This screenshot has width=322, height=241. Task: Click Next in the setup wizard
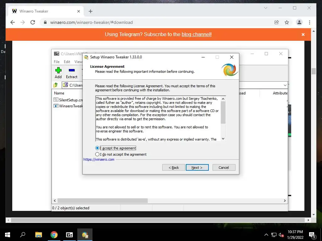coord(197,168)
